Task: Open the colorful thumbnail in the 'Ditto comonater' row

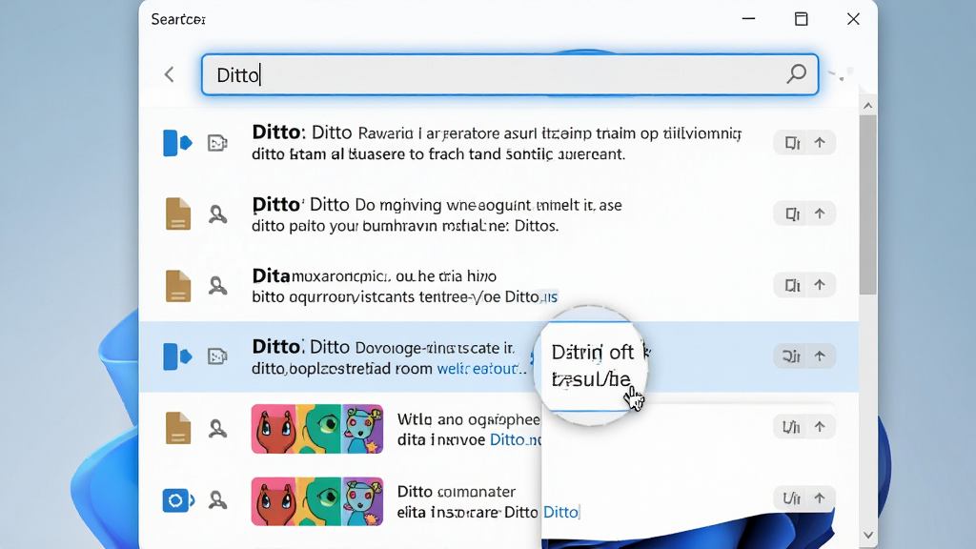Action: [316, 501]
